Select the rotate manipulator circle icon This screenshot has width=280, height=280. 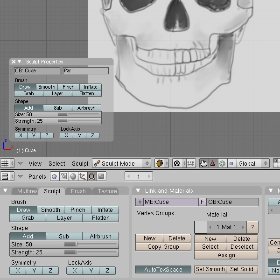point(222,163)
